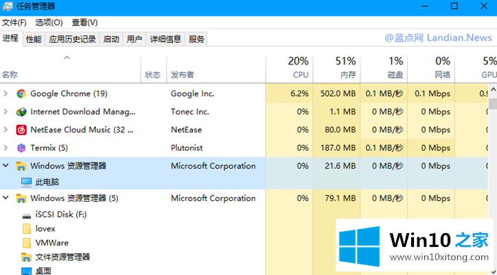Click the iSCSI Disk (F:) drive icon
The height and width of the screenshot is (275, 497).
(27, 216)
